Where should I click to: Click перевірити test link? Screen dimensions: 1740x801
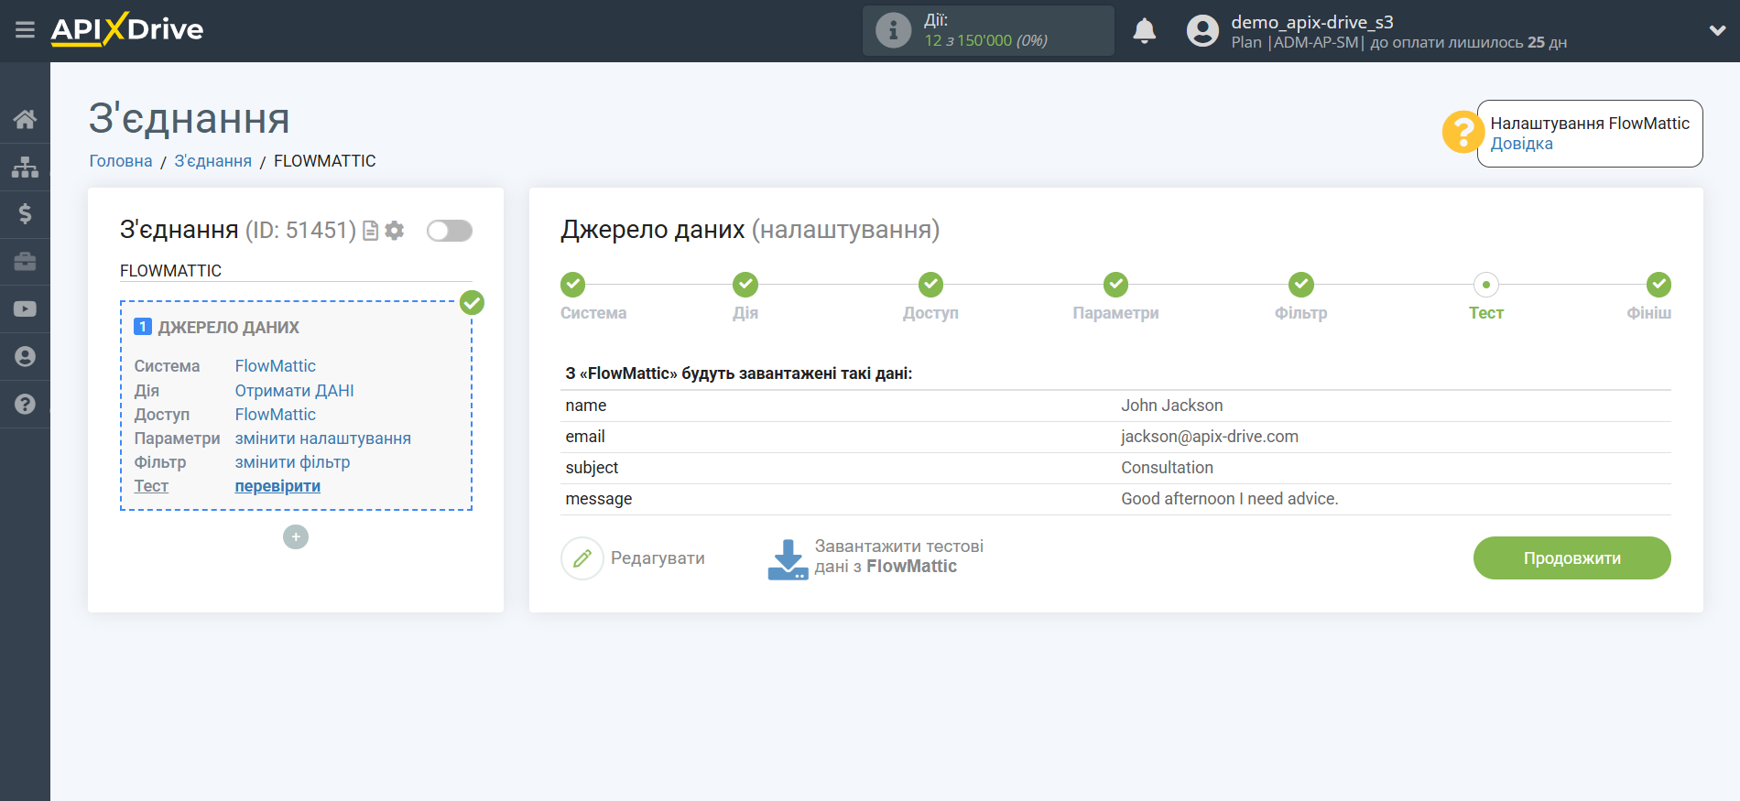pyautogui.click(x=277, y=486)
